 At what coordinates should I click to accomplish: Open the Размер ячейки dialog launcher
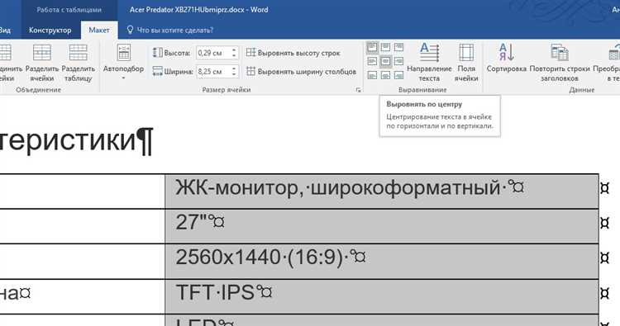point(358,90)
